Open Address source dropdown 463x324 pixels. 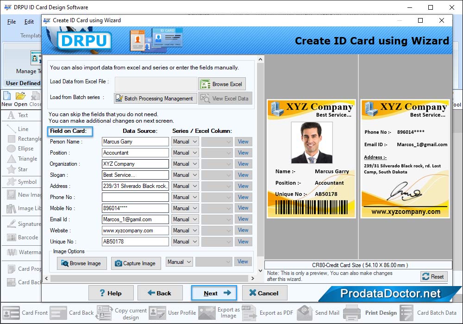coord(185,186)
